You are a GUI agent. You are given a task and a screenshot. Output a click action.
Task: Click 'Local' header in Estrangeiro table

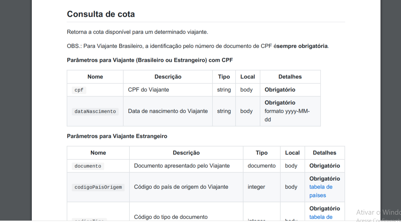coord(292,153)
